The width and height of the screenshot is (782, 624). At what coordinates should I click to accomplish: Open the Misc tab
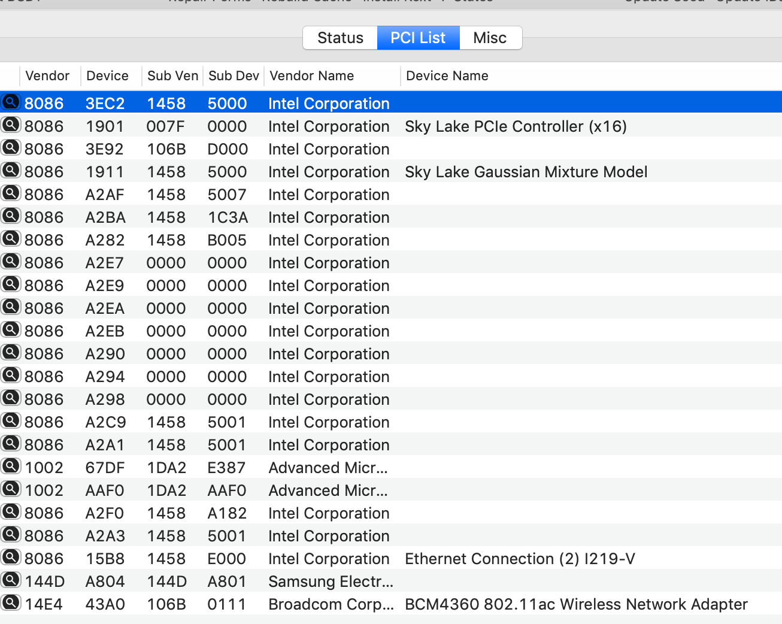click(490, 38)
